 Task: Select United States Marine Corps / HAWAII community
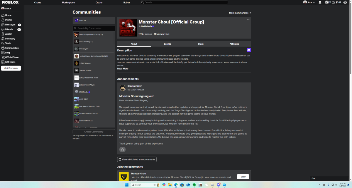tap(94, 56)
